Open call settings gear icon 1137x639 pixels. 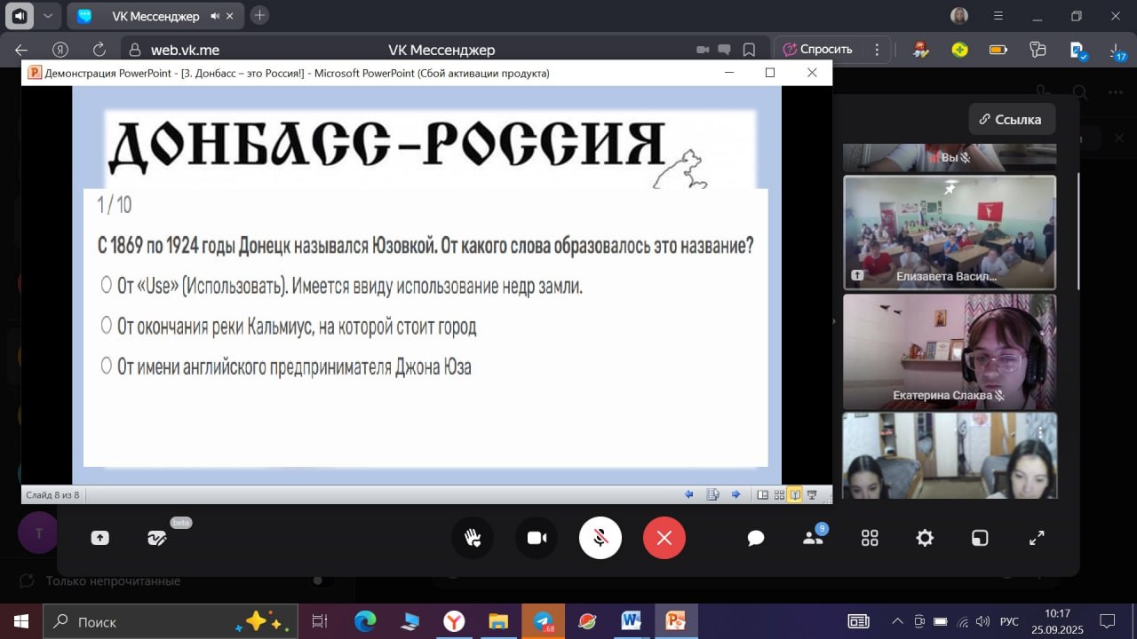pyautogui.click(x=925, y=538)
